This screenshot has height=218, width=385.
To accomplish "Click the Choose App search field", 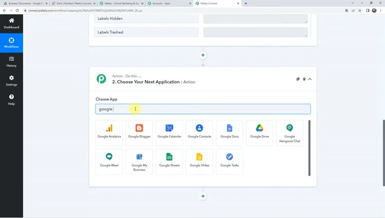I will (x=203, y=109).
